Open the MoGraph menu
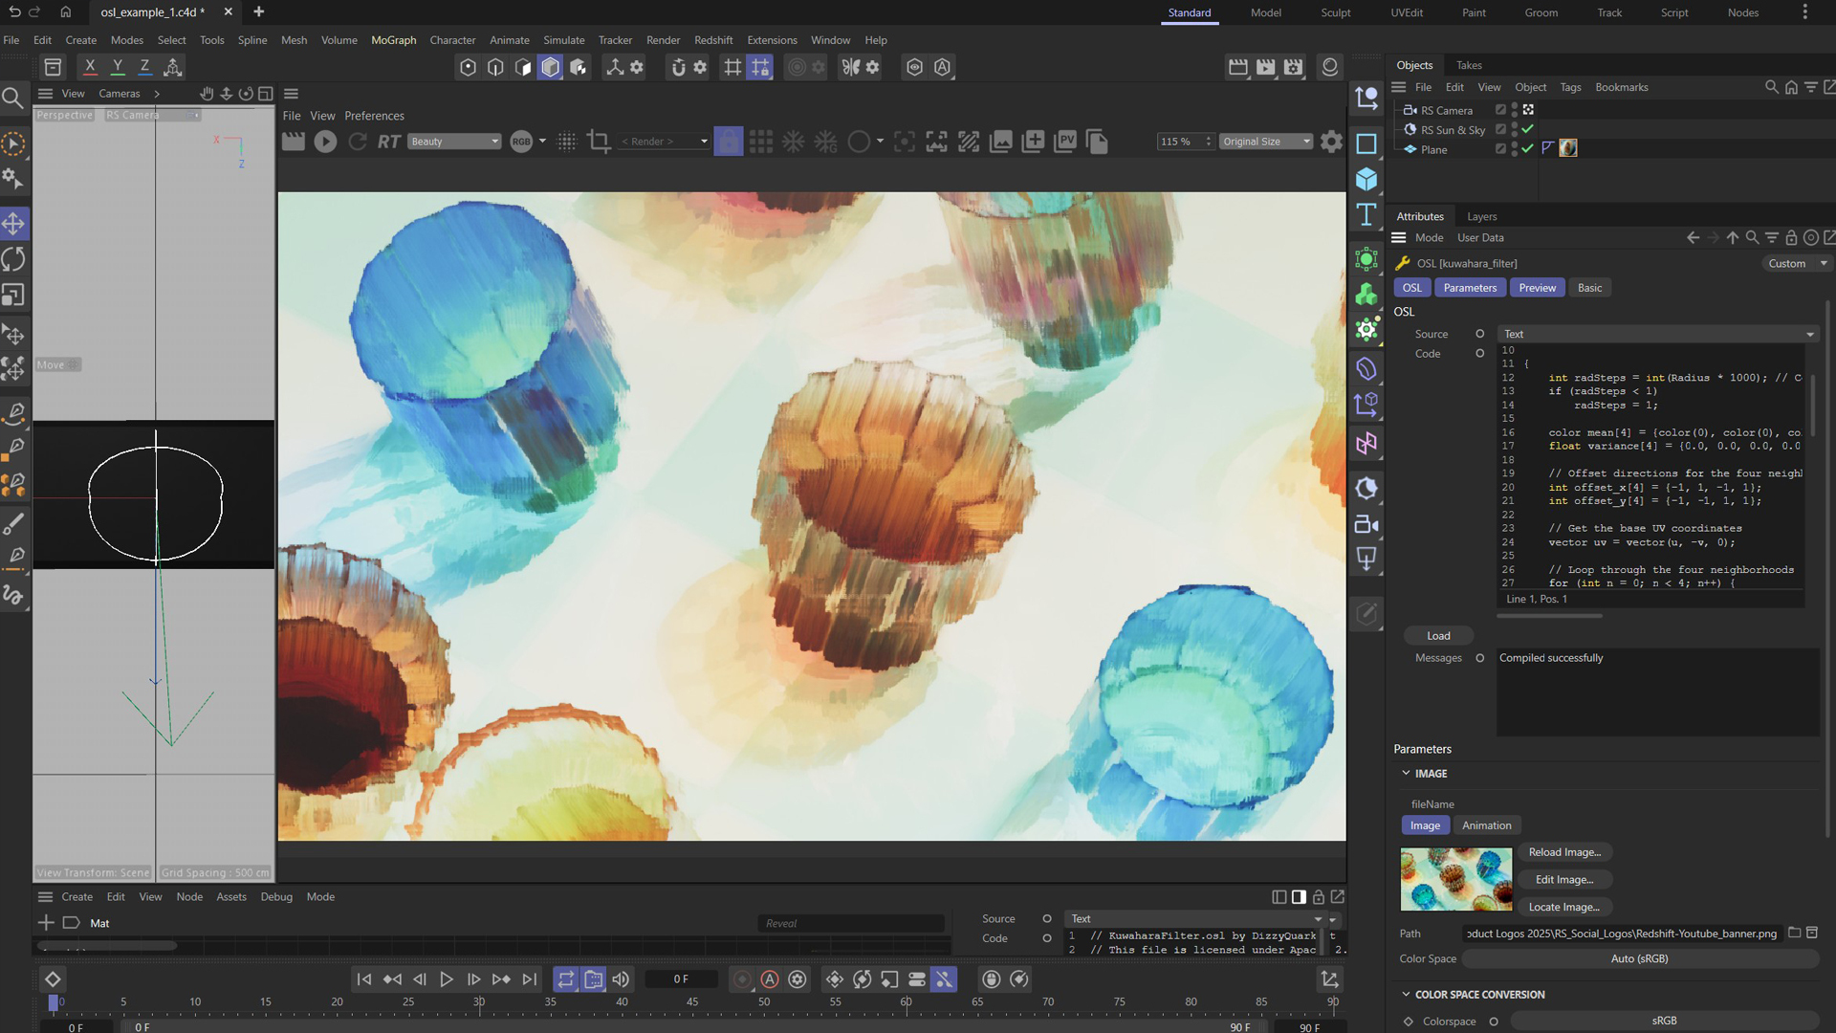The width and height of the screenshot is (1836, 1033). 393,40
